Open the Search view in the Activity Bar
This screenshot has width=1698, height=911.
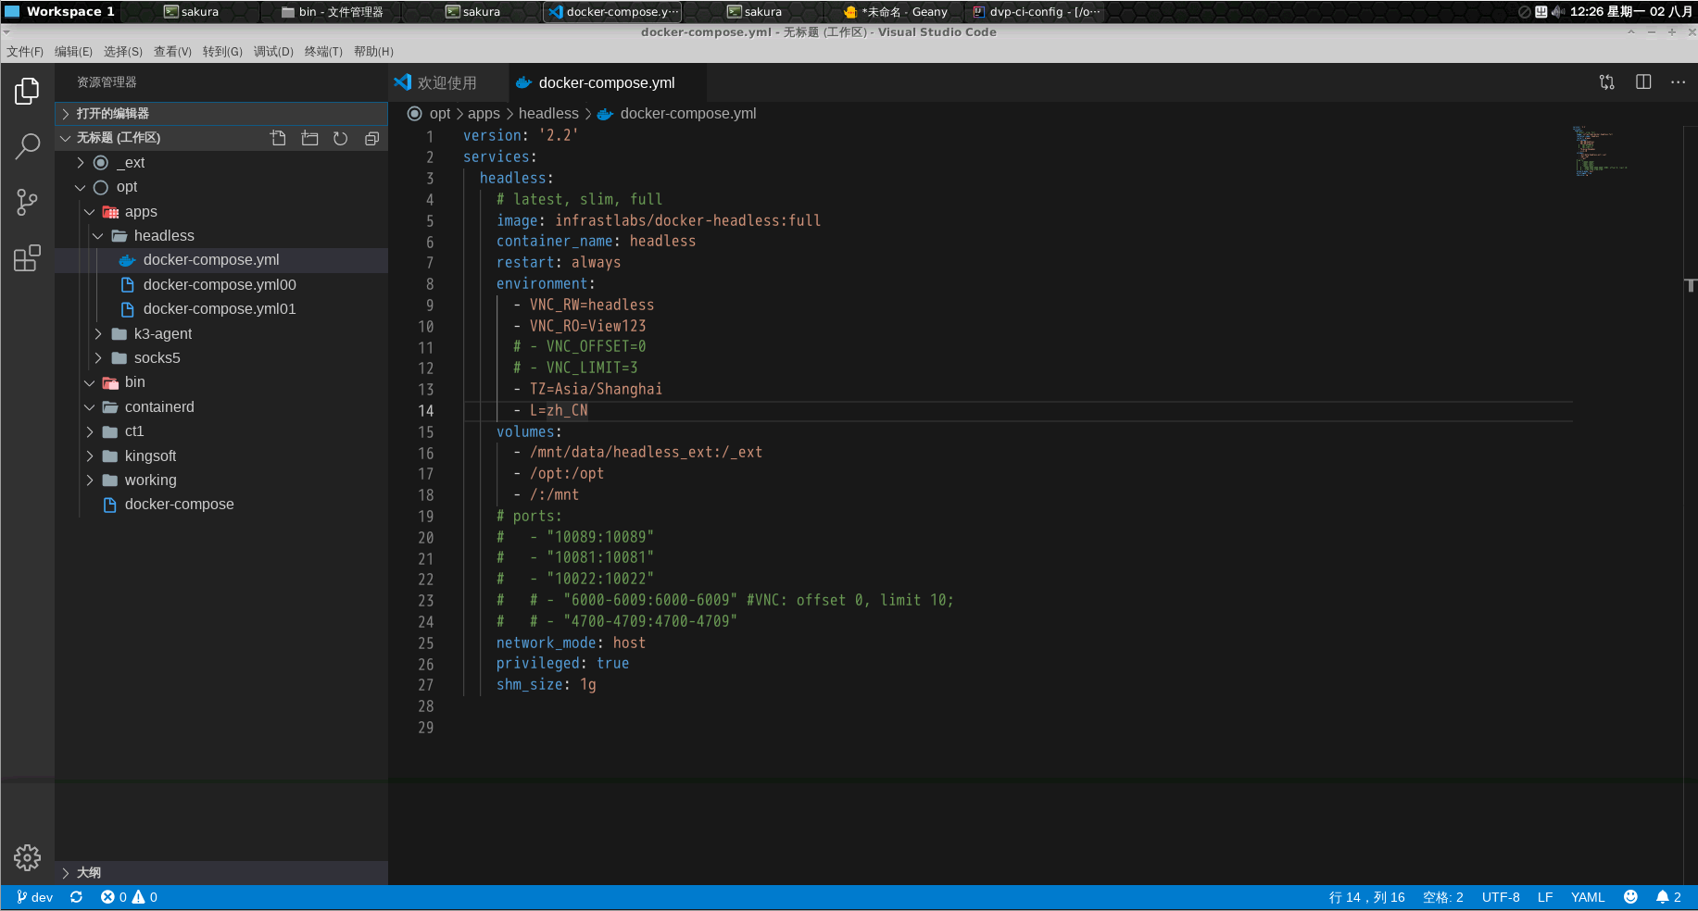click(x=28, y=146)
